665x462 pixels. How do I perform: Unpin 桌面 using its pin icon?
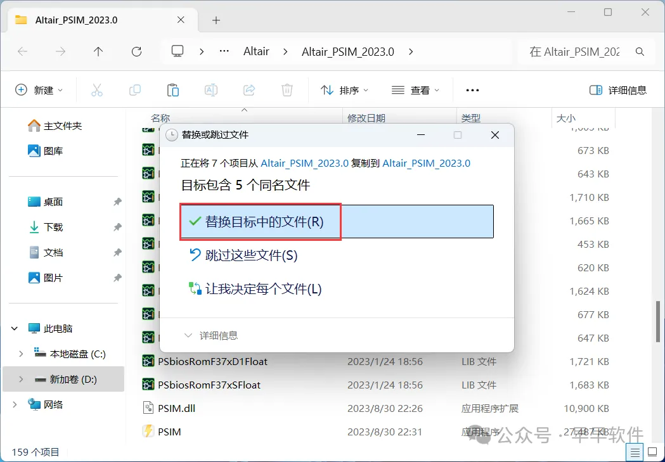[x=117, y=202]
